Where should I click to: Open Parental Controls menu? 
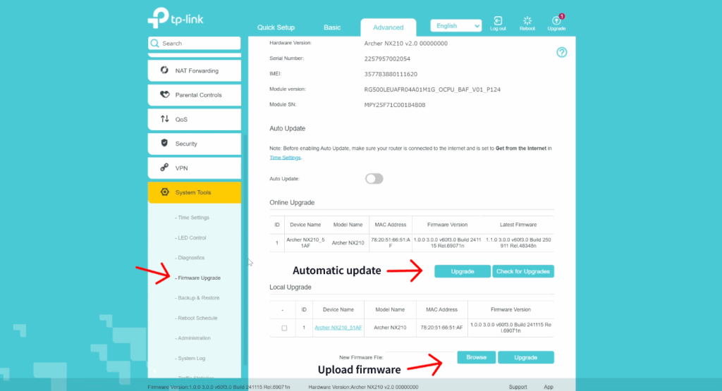coord(195,95)
